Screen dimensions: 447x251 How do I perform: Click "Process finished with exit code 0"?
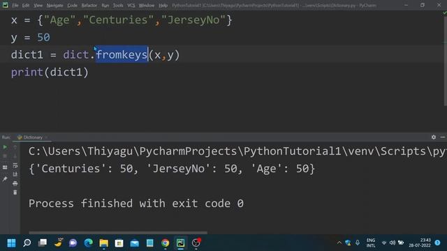[136, 204]
